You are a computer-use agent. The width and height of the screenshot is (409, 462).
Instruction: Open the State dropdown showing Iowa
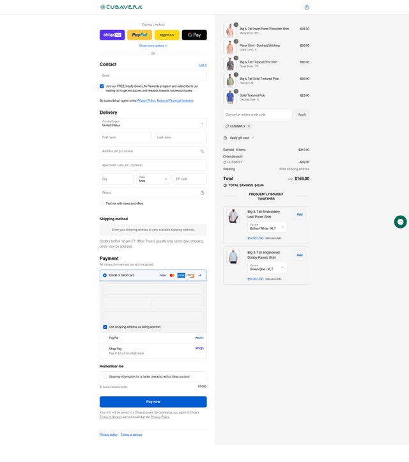point(153,179)
